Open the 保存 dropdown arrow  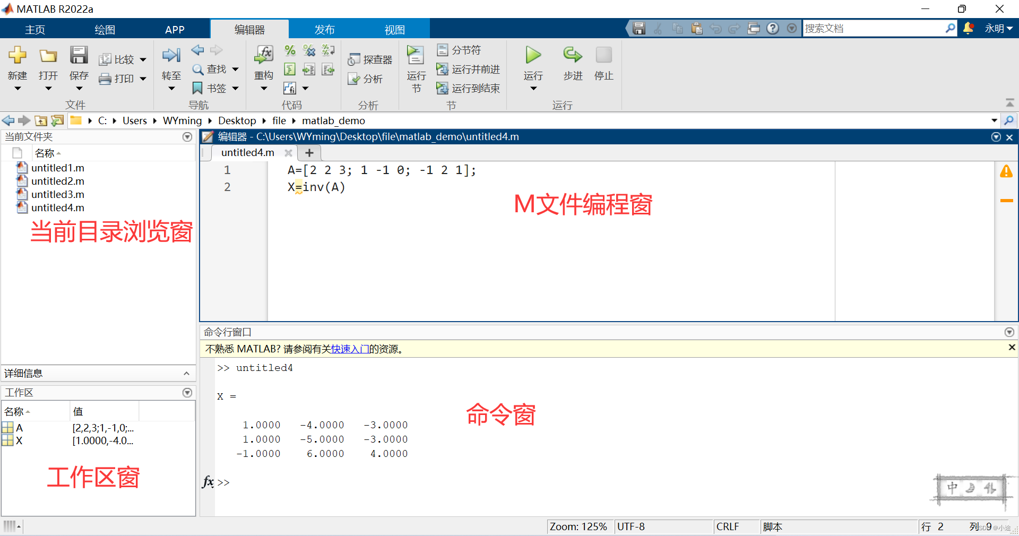tap(79, 89)
